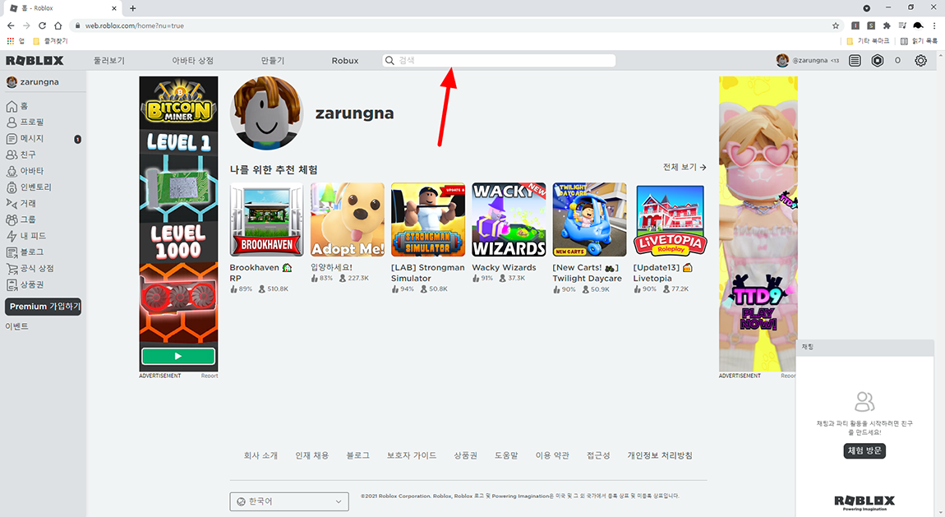Open the 기타 북마크 bookmarks folder
This screenshot has height=517, width=945.
868,41
